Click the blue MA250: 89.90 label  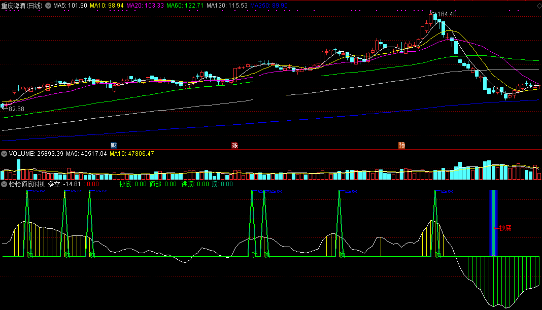(269, 6)
